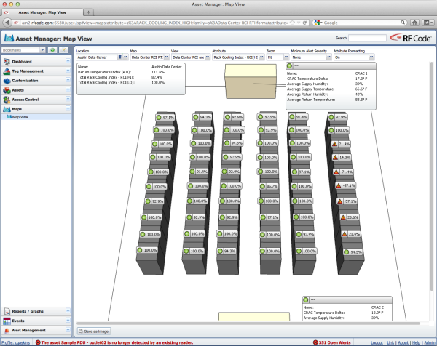Click the Customization icon in sidebar
Screen dimensions: 437x346
(7, 81)
